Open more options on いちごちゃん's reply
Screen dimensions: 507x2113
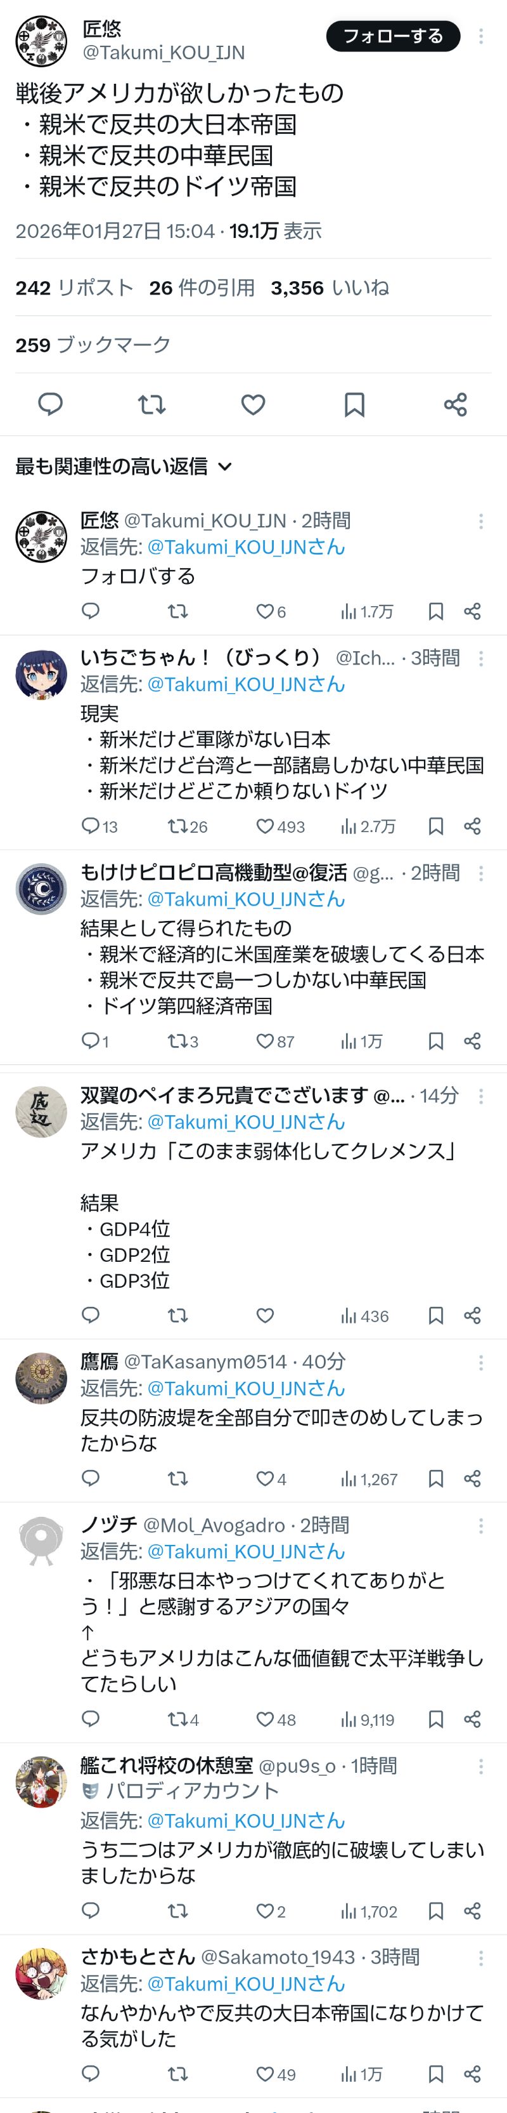[481, 658]
